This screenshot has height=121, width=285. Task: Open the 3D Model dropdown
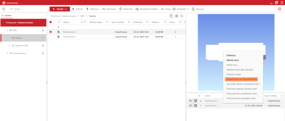click(181, 9)
